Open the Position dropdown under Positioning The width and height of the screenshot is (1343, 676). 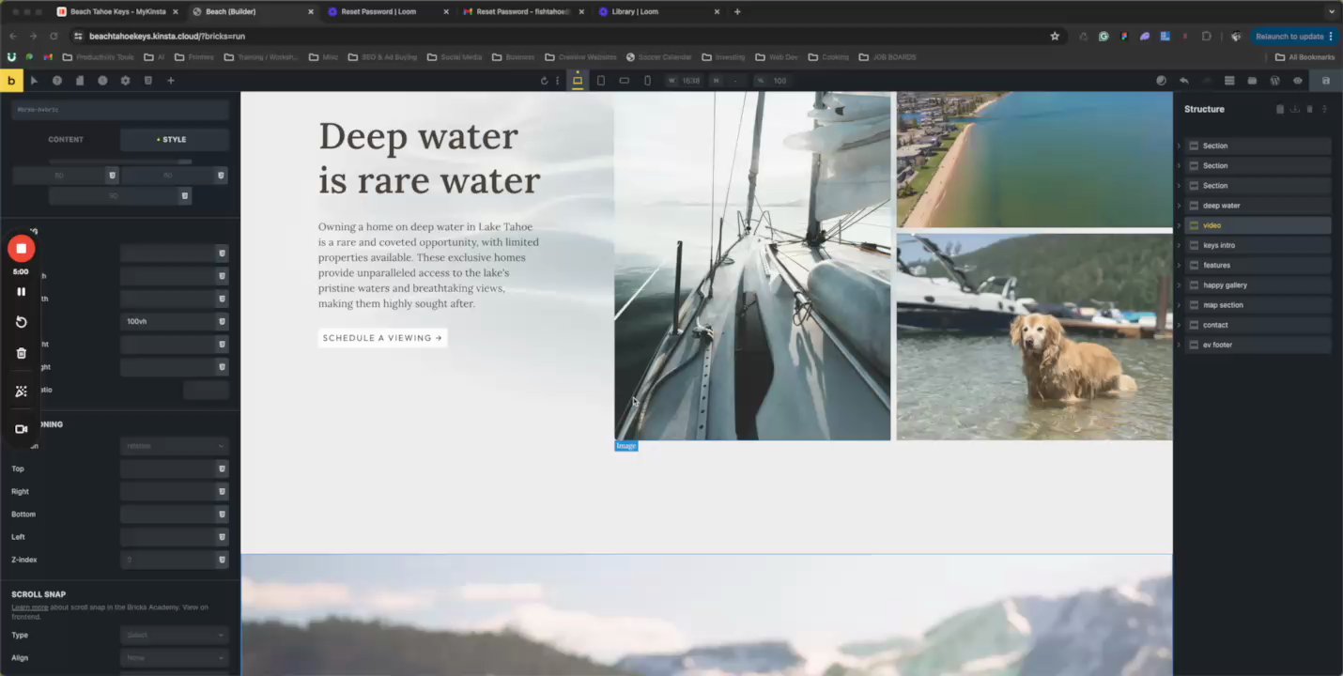[x=174, y=446]
